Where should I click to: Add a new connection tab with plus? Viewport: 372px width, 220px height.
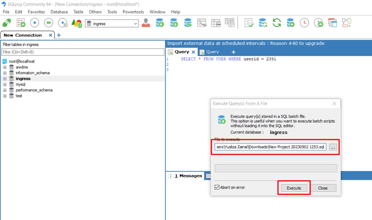pyautogui.click(x=59, y=35)
